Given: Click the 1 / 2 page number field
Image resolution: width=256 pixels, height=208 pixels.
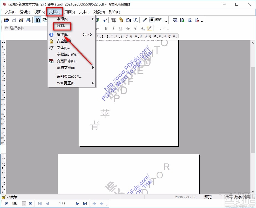Looking at the screenshot, I should (x=62, y=203).
